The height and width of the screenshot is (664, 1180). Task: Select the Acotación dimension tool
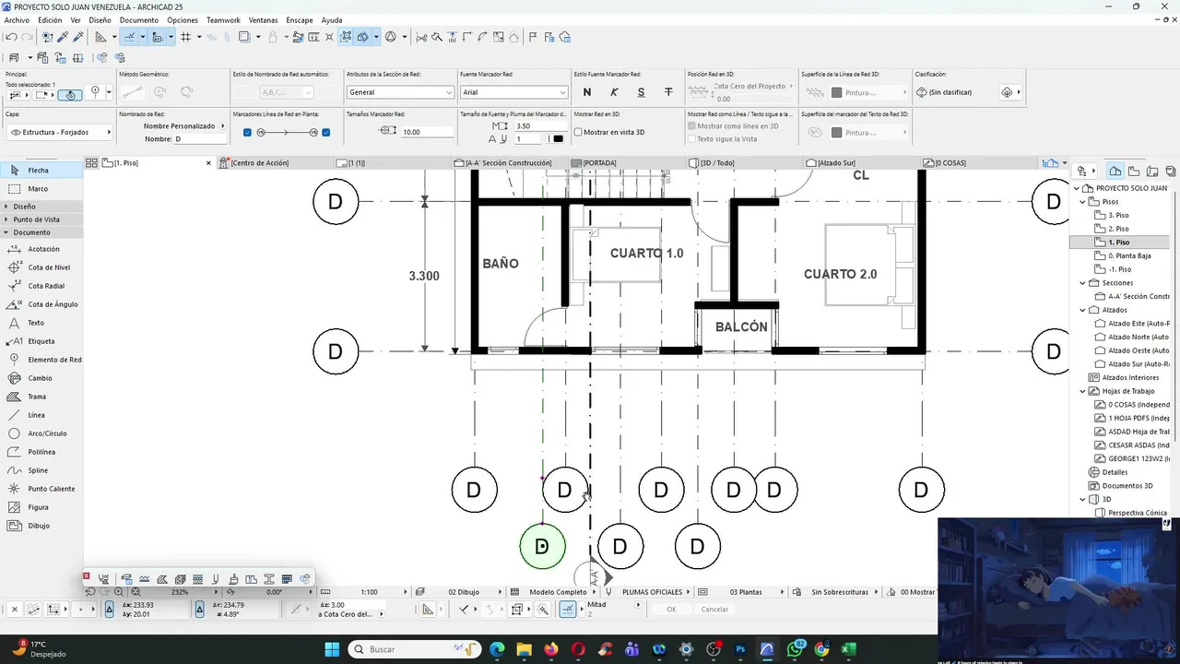[42, 249]
